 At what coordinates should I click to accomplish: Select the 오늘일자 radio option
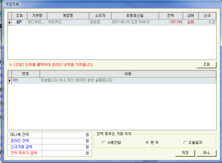tap(185, 143)
